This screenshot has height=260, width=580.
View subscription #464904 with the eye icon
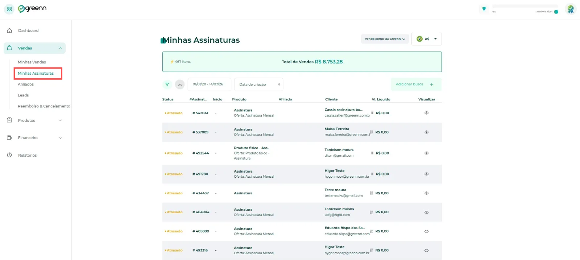[x=426, y=212]
